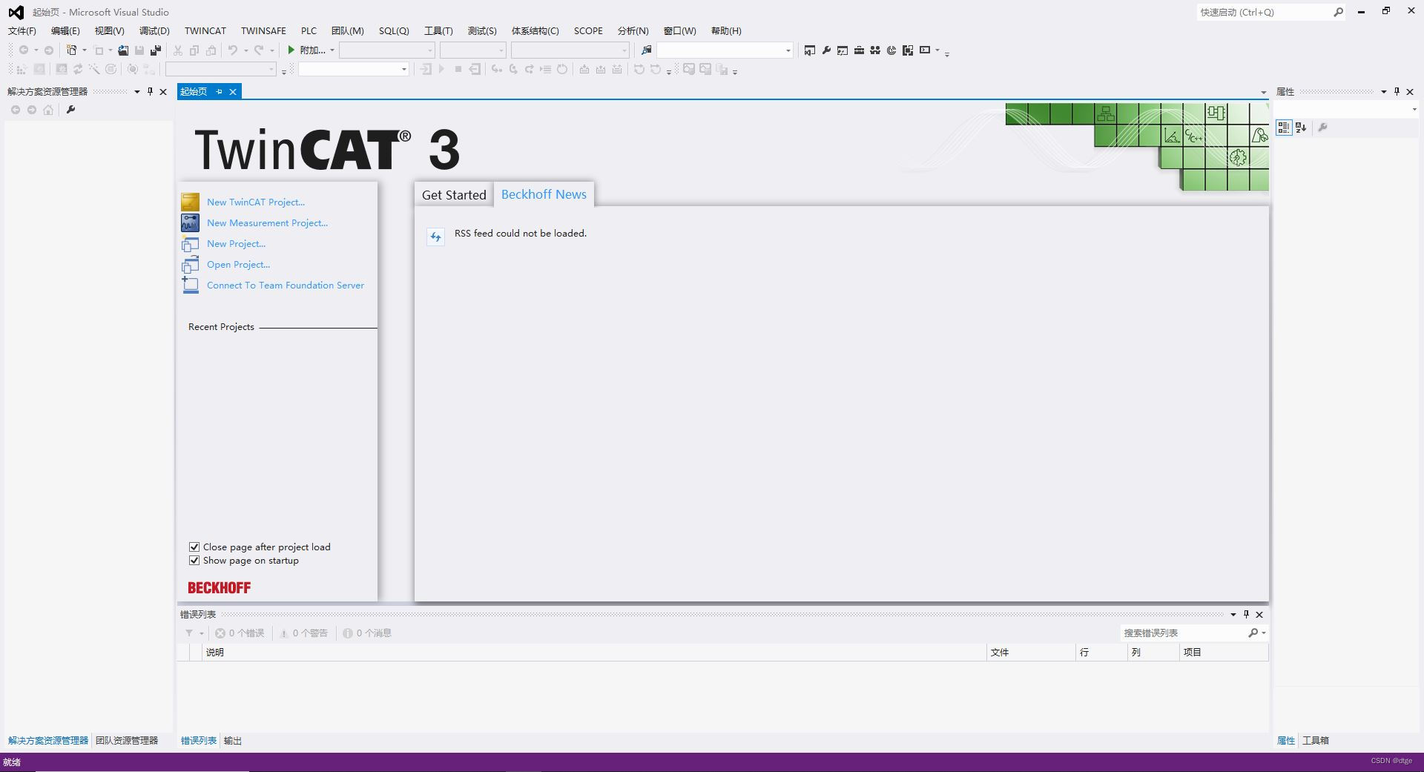The height and width of the screenshot is (772, 1424).
Task: Open the SCOPE menu
Action: 588,30
